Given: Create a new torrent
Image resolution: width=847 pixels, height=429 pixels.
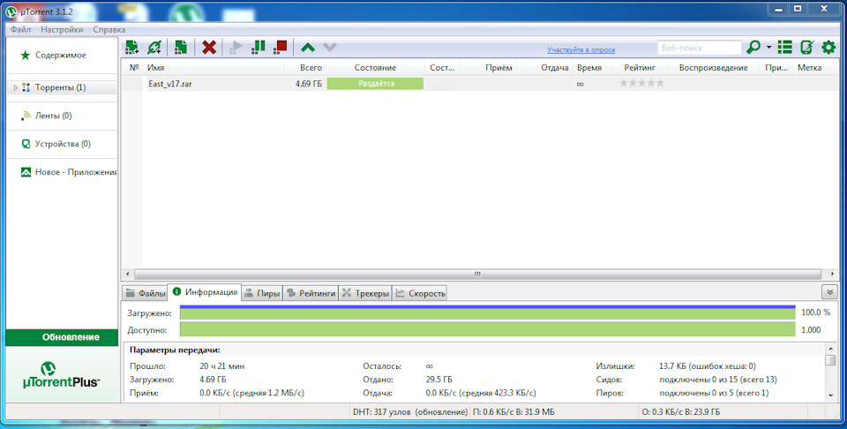Looking at the screenshot, I should [180, 48].
